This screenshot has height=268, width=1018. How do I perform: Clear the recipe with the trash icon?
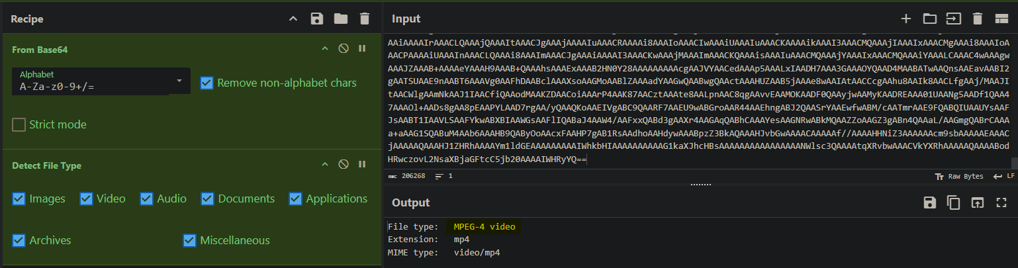pos(364,19)
